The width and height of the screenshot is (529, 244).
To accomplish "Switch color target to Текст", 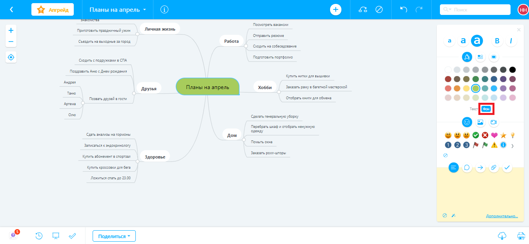I will (x=474, y=109).
